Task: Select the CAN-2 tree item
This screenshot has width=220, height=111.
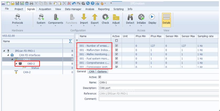Action: (27, 72)
